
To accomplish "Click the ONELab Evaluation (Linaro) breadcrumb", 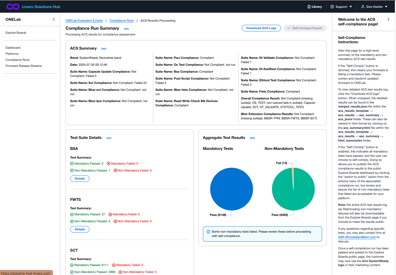I will (x=84, y=20).
